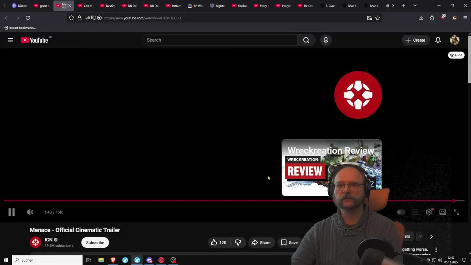Open the YouTube hamburger guide menu
471x265 pixels.
10,40
